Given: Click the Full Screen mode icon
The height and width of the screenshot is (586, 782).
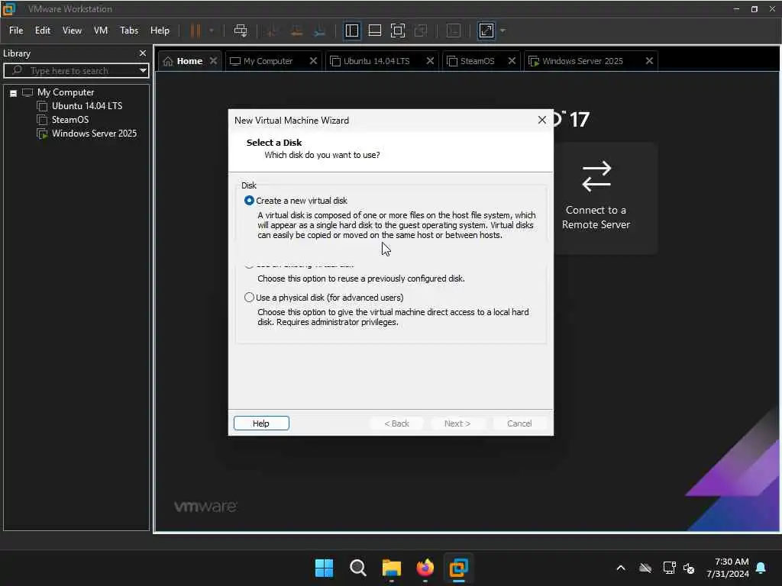Looking at the screenshot, I should pyautogui.click(x=397, y=31).
